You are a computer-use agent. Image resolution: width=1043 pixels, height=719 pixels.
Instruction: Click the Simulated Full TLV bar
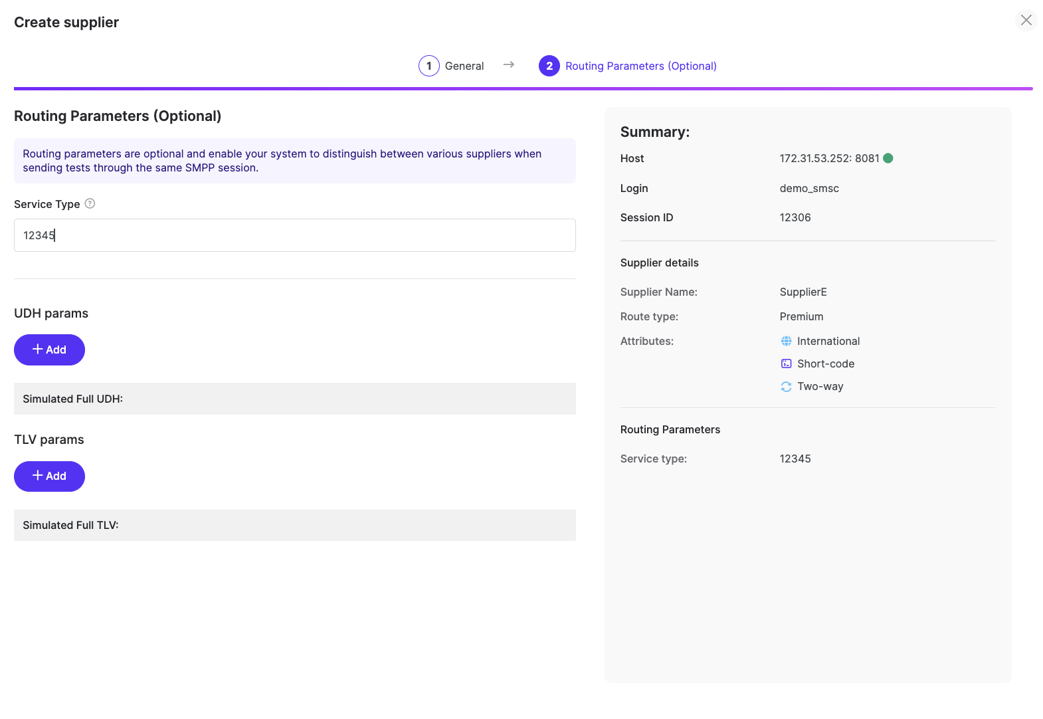click(x=294, y=525)
